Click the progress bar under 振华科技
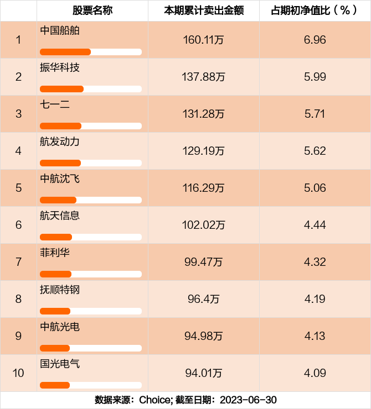This screenshot has width=371, height=409. click(62, 89)
